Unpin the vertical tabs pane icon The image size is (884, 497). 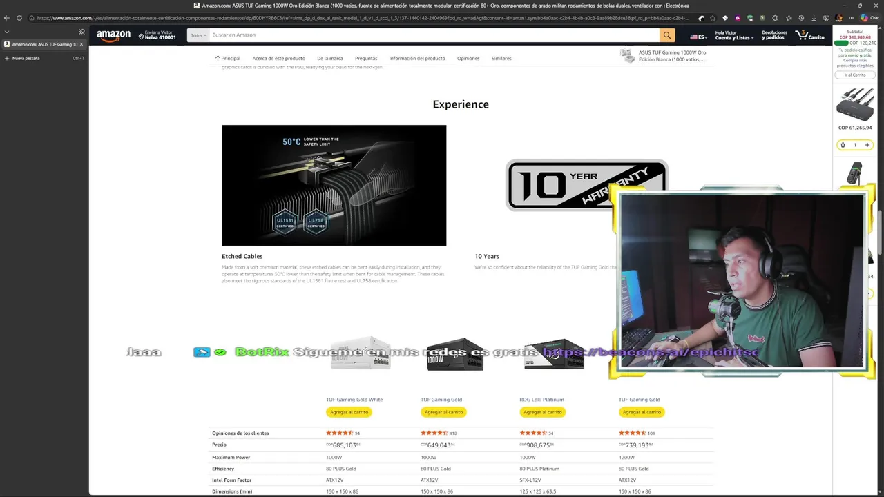81,32
